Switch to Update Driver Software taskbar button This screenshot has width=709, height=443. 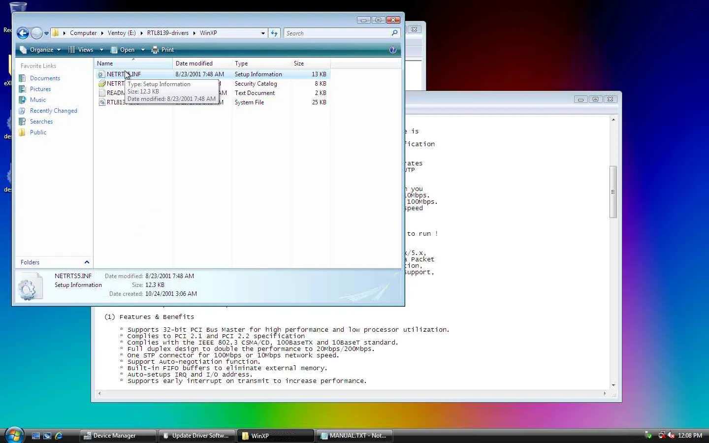point(197,436)
